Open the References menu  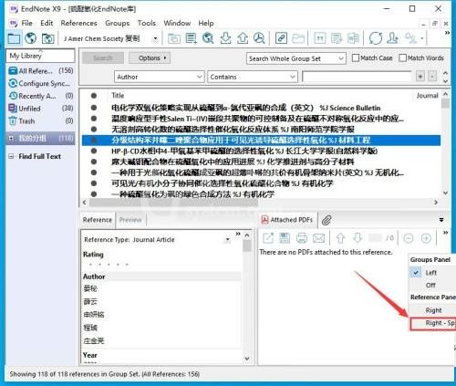[78, 23]
